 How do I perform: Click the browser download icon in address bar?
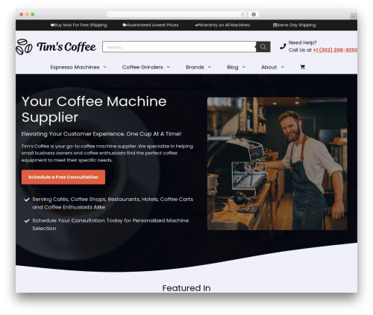click(254, 14)
